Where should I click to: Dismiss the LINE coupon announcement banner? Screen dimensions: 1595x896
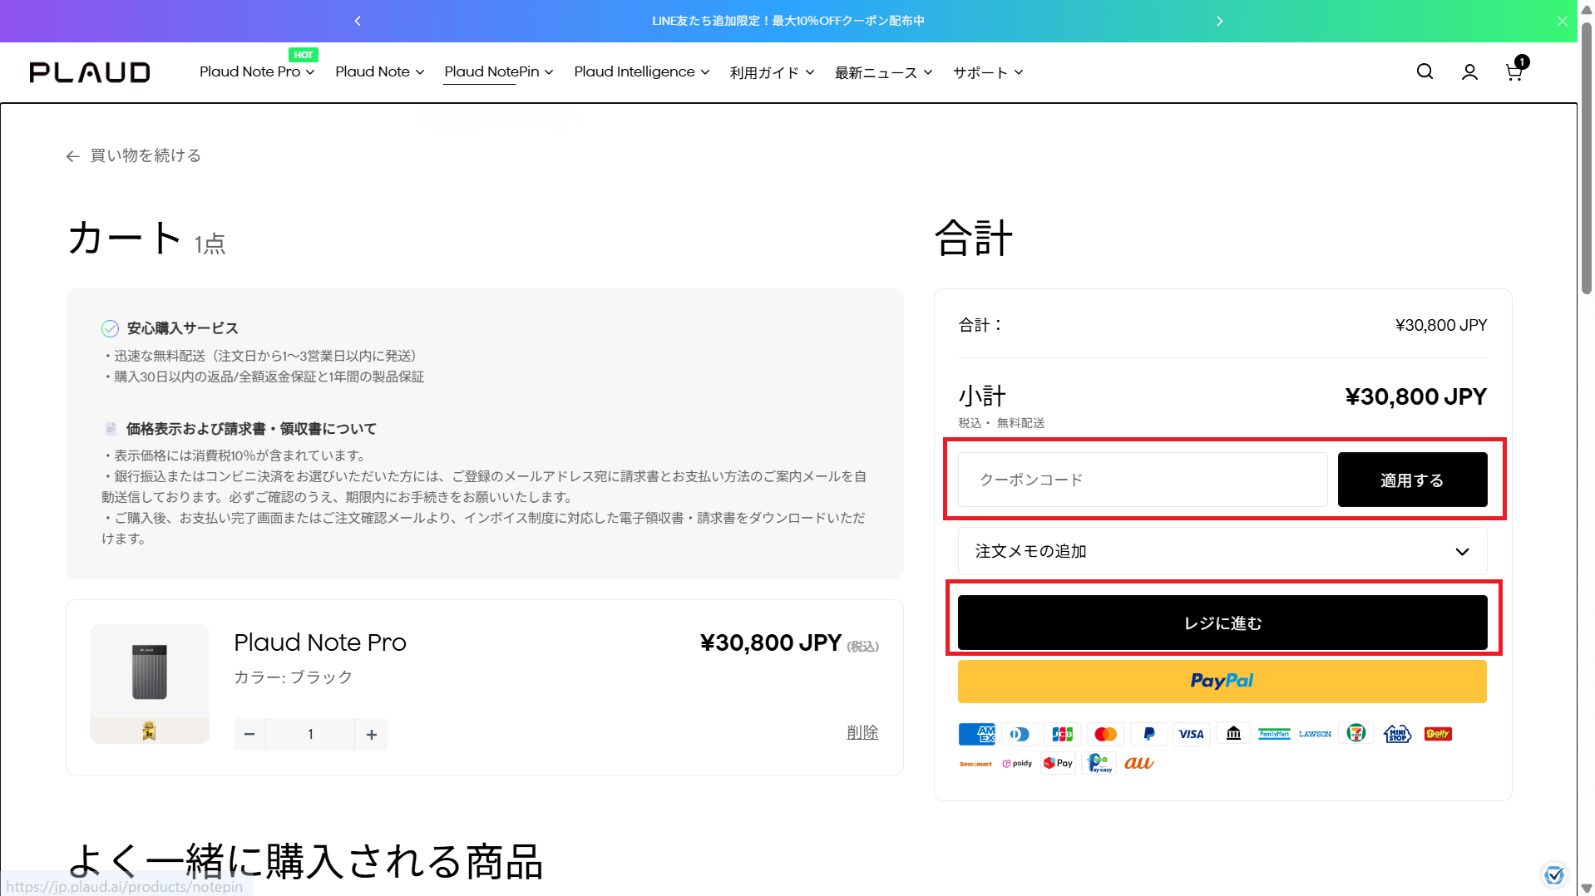[1563, 21]
